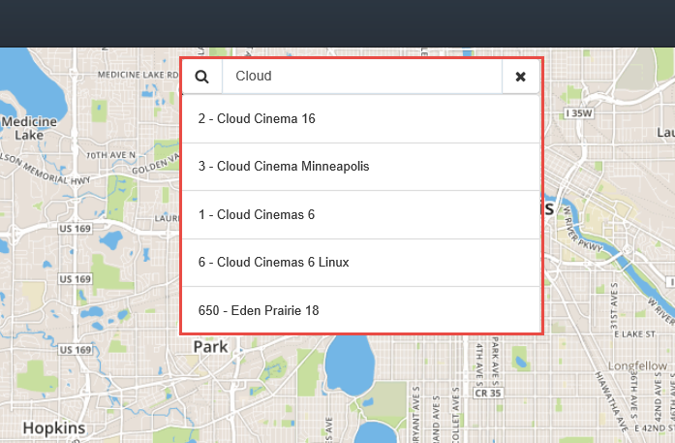Click the Longfellow neighborhood label
This screenshot has height=443, width=675.
tap(636, 366)
